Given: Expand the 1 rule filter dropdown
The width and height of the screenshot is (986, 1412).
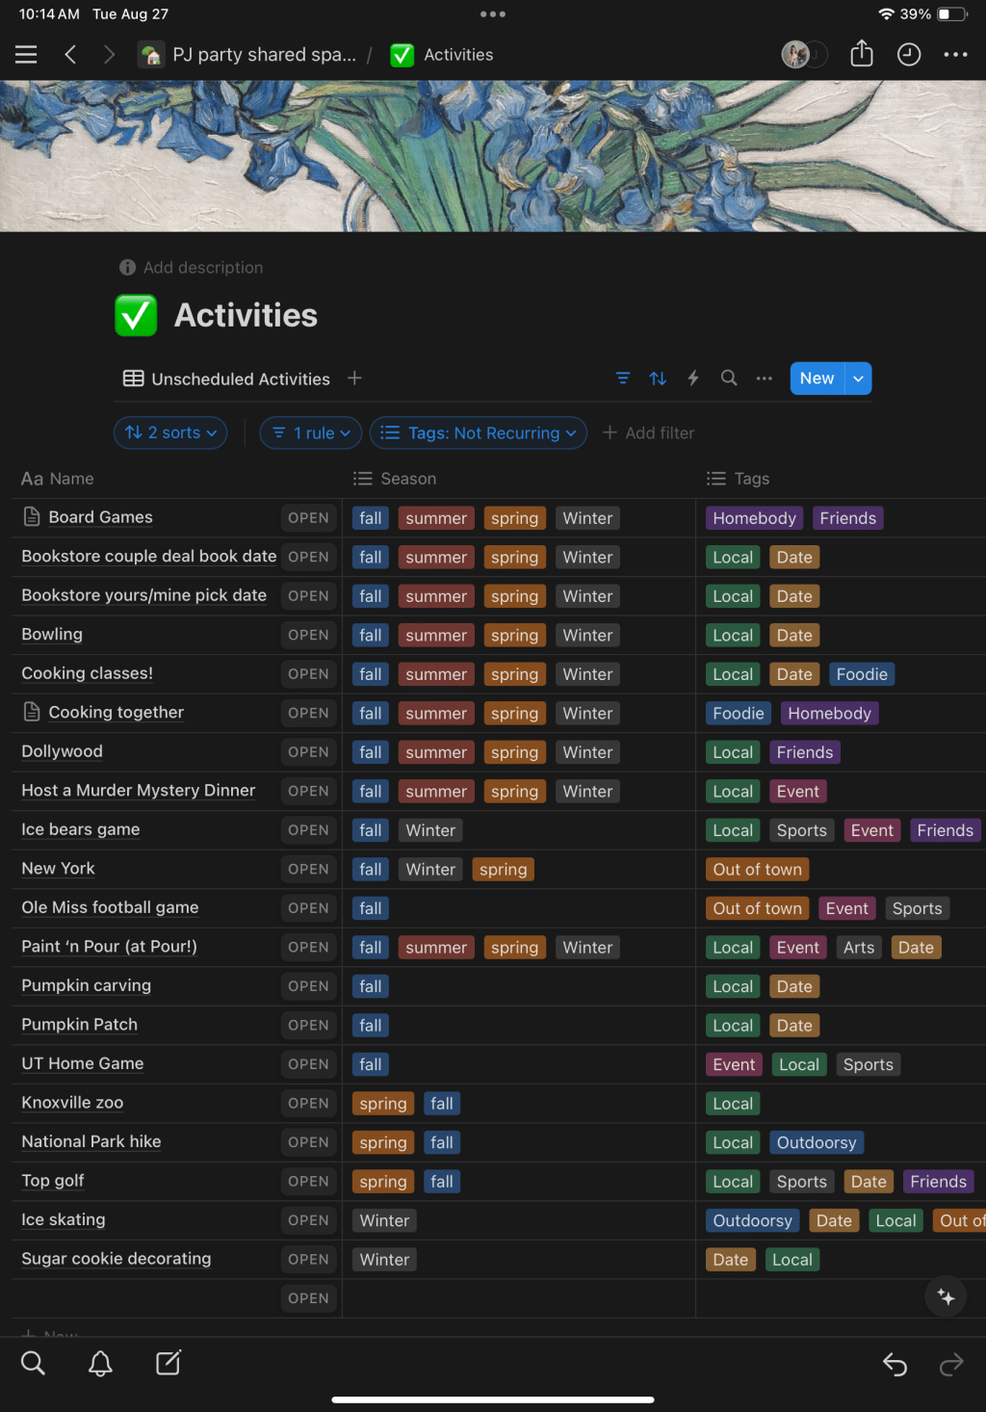Looking at the screenshot, I should (x=311, y=433).
